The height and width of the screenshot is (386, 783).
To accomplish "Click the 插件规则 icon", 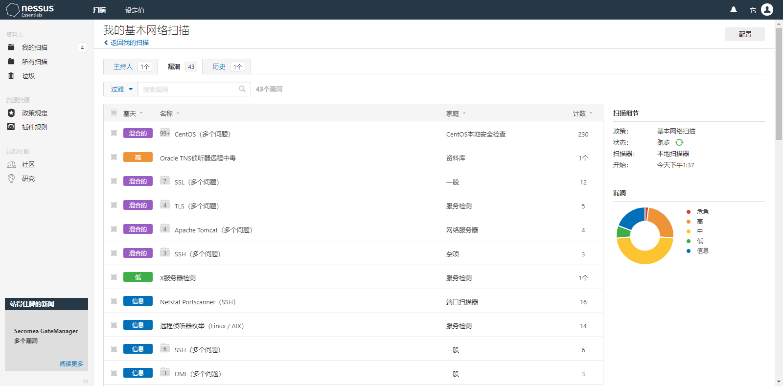I will 11,127.
